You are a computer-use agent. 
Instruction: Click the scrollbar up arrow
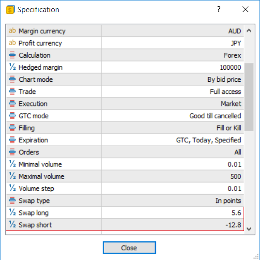coord(249,31)
